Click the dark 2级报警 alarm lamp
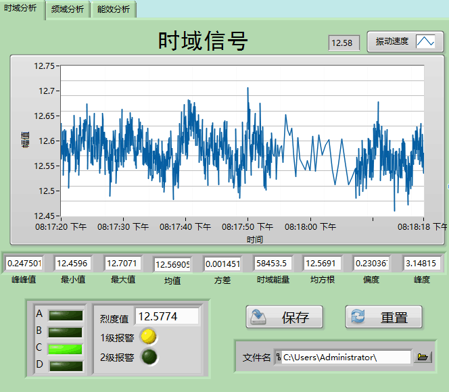The image size is (449, 392). (149, 357)
